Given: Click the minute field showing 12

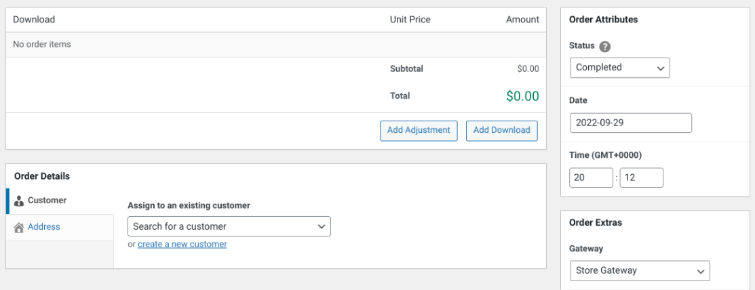Looking at the screenshot, I should tap(642, 178).
